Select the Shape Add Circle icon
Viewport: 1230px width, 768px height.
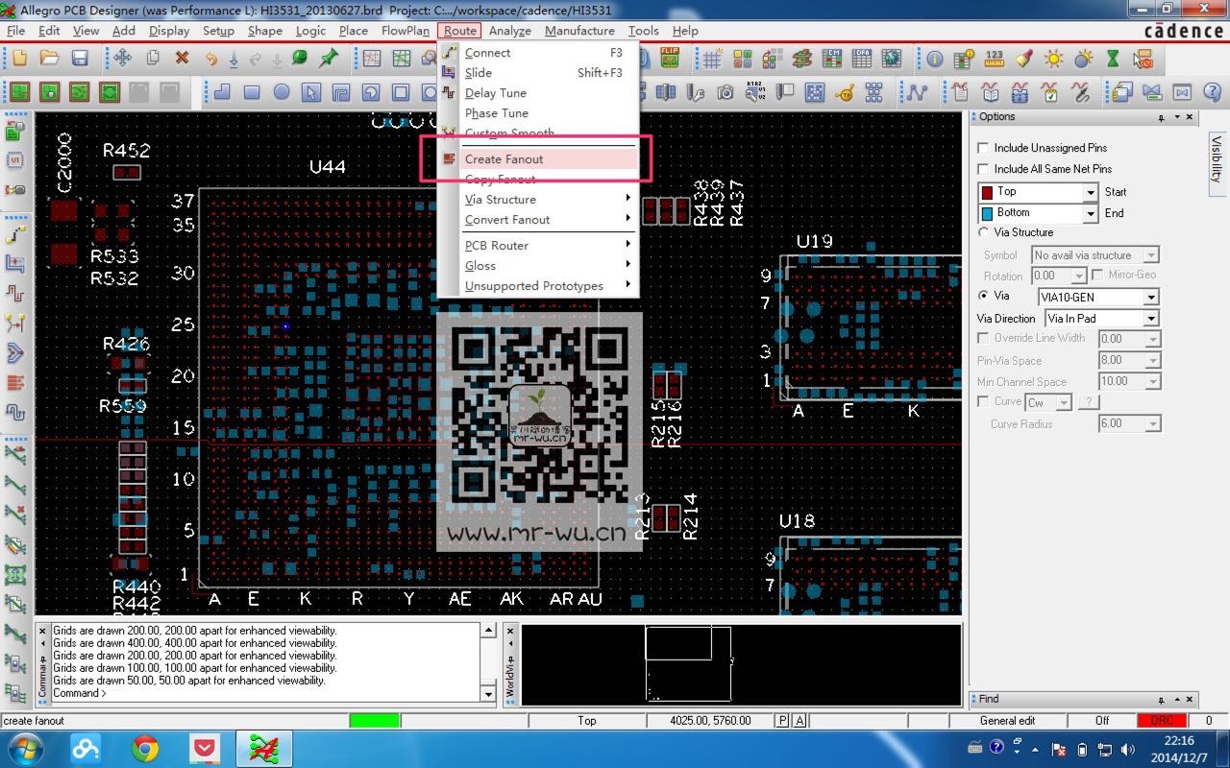point(282,93)
